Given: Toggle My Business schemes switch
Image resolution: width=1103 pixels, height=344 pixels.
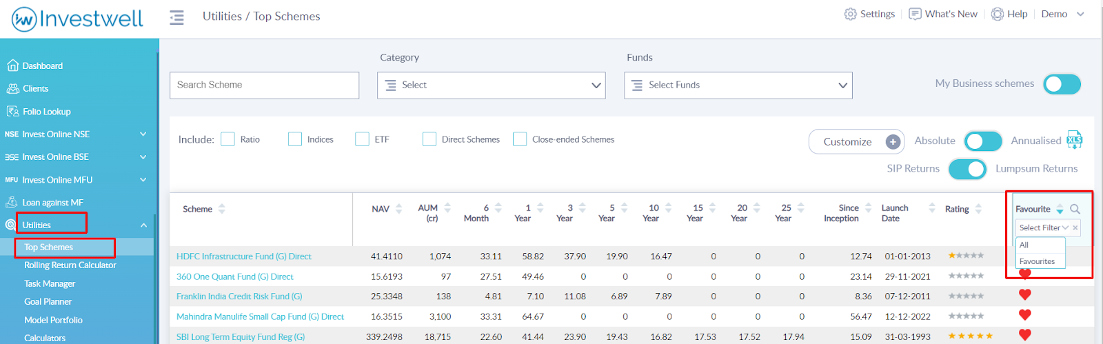Looking at the screenshot, I should [1062, 84].
